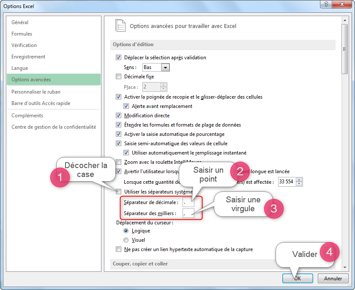Image resolution: width=355 pixels, height=290 pixels.
Task: Click the Séparateur des milliers field
Action: pyautogui.click(x=188, y=213)
